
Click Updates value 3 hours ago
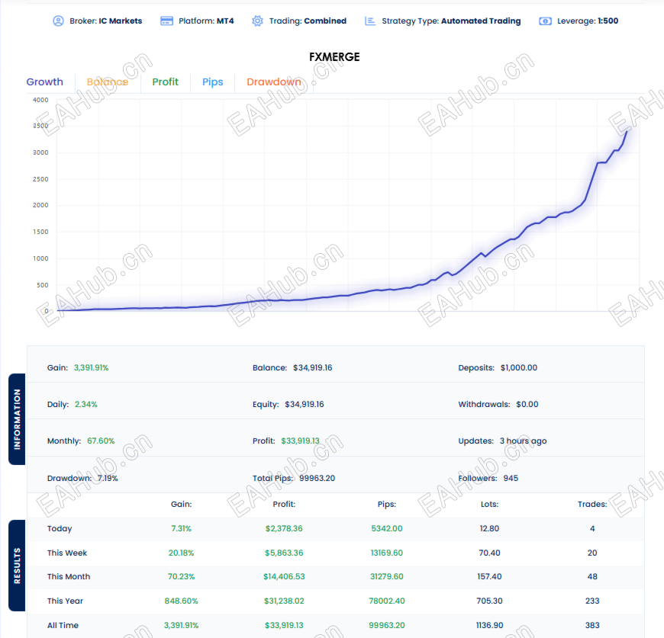pos(523,441)
